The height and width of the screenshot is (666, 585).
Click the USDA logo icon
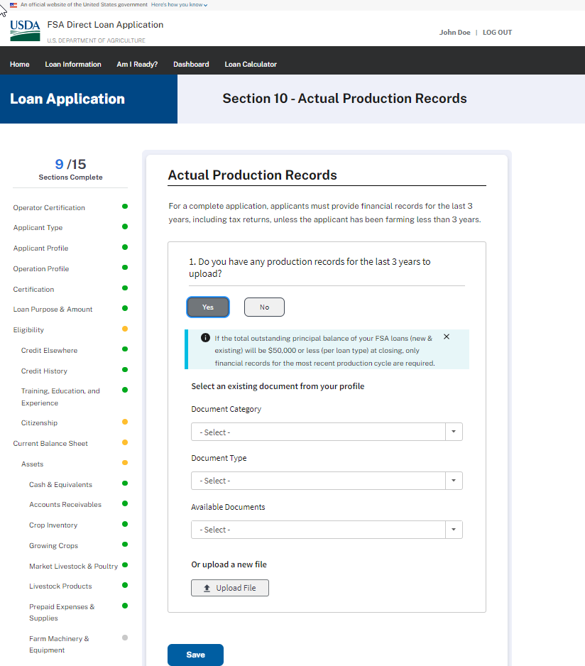pos(25,31)
